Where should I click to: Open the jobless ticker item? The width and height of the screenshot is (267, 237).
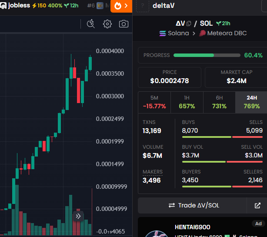39,6
